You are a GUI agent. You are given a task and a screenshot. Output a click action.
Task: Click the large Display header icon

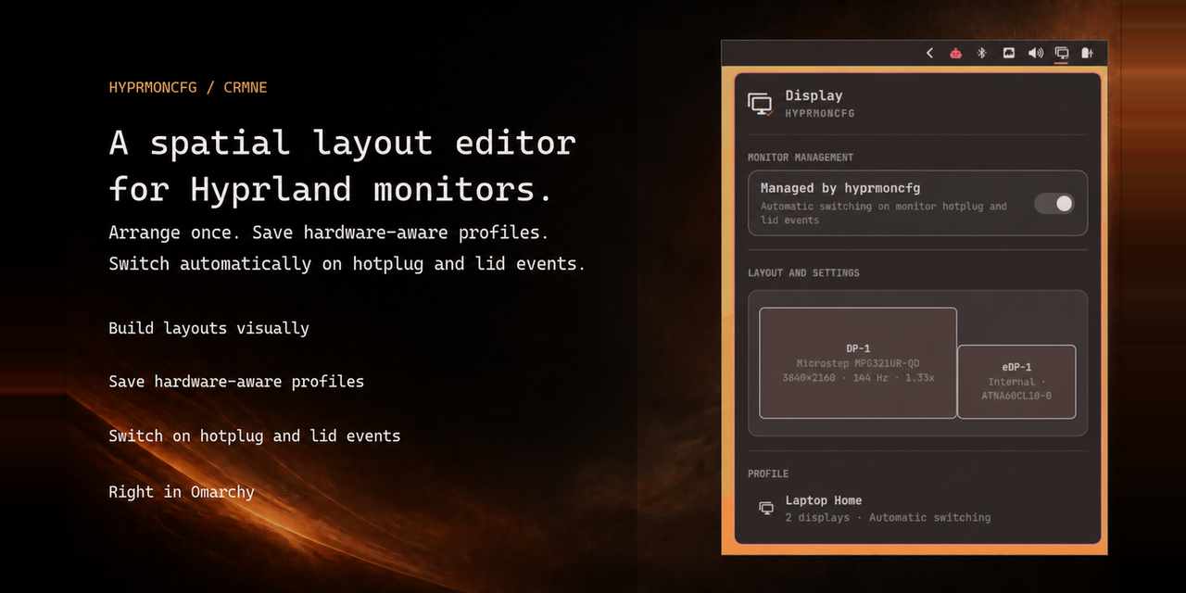point(761,104)
